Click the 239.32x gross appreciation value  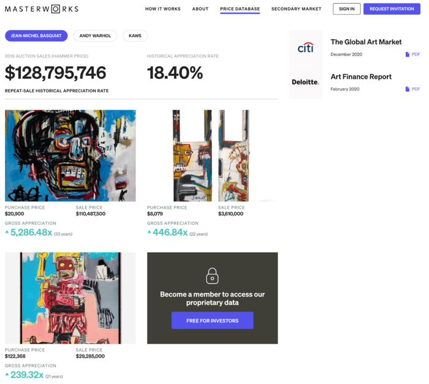pyautogui.click(x=27, y=375)
